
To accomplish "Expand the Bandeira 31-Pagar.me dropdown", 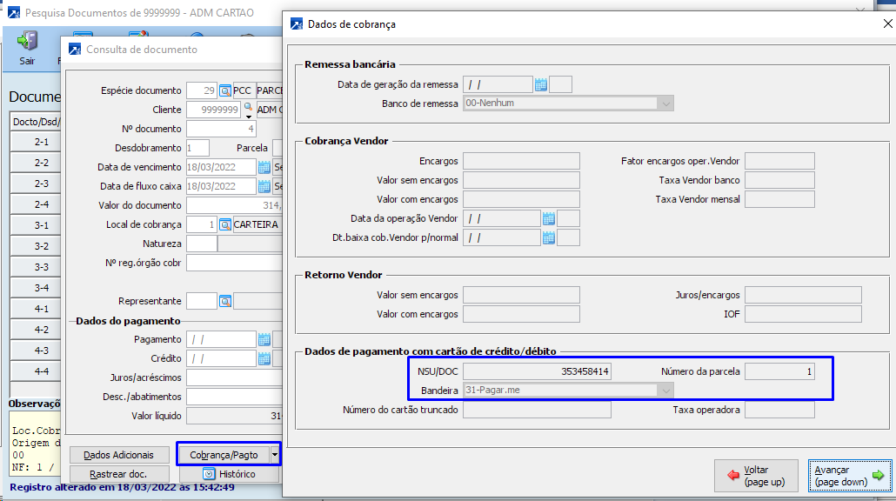I will point(665,391).
